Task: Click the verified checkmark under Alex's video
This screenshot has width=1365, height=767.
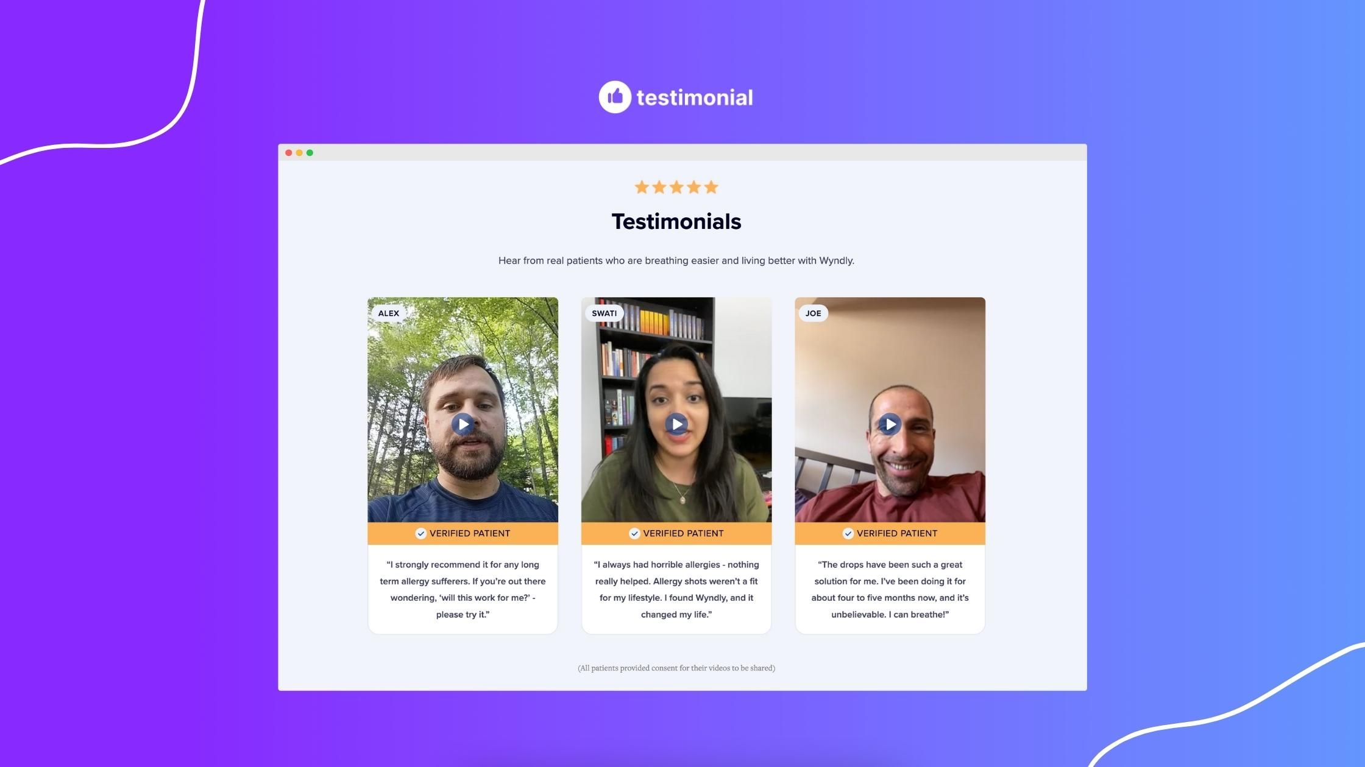Action: point(420,534)
